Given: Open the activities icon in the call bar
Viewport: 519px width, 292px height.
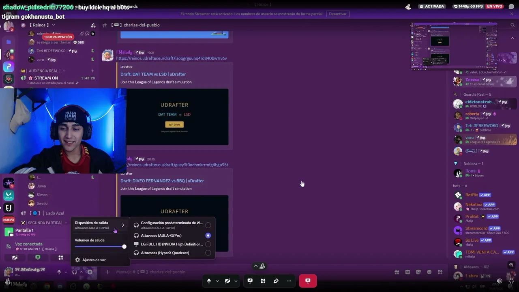Looking at the screenshot, I should pos(263,281).
